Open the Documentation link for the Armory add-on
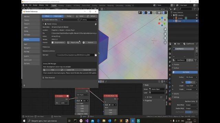The height and width of the screenshot is (123, 220). tap(58, 42)
